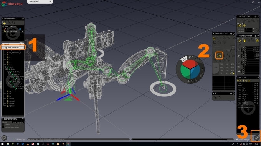The image size is (261, 146).
Task: Select New character in the Tree panel
Action: coord(13,47)
